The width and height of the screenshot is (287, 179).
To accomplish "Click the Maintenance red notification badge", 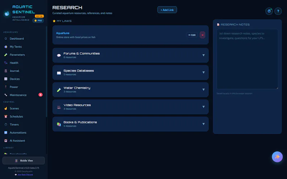I will coord(41,95).
